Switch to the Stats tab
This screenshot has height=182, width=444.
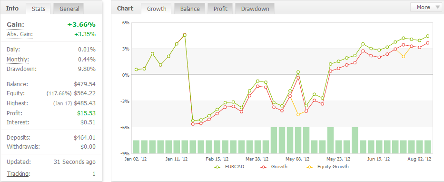click(39, 9)
